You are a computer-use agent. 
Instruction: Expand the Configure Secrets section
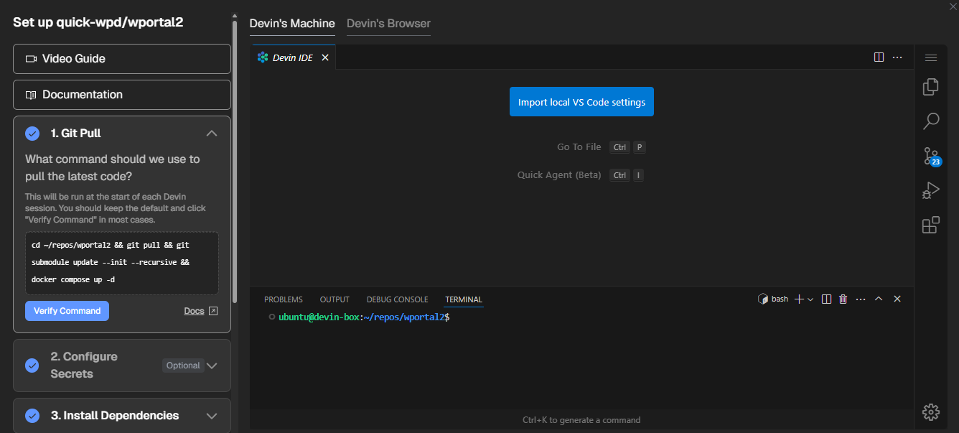click(212, 366)
